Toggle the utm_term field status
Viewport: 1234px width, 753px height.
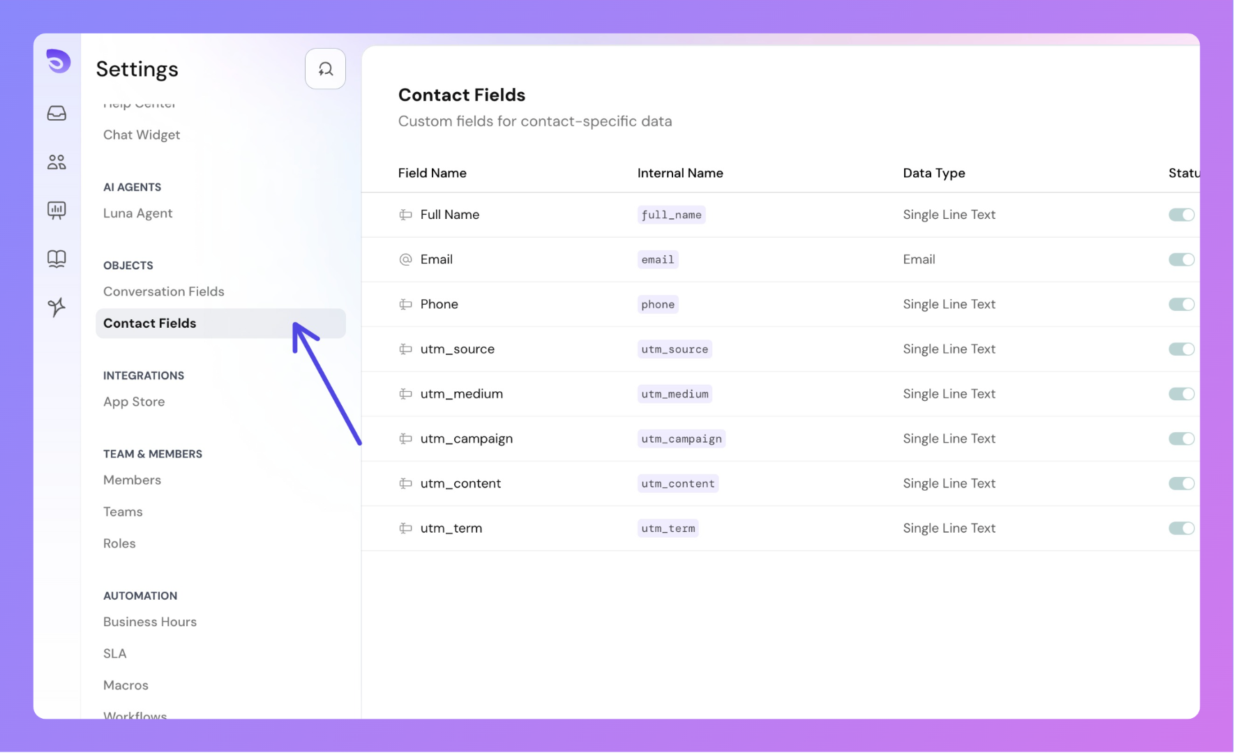pyautogui.click(x=1181, y=528)
